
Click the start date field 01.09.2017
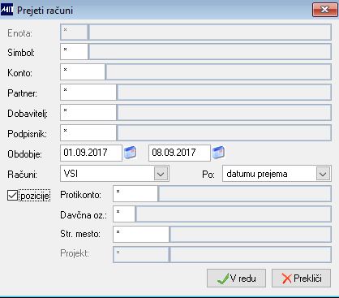click(x=91, y=153)
